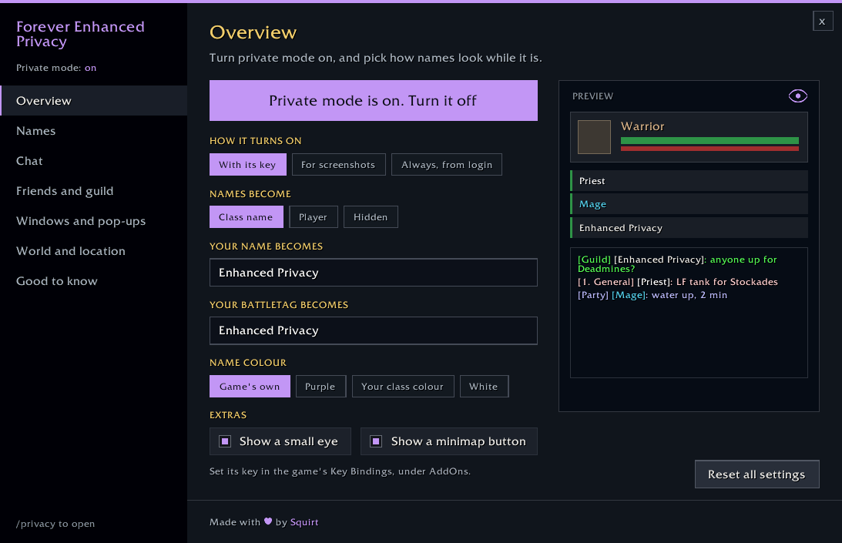Open the Overview section in the sidebar
The width and height of the screenshot is (842, 543).
click(93, 100)
